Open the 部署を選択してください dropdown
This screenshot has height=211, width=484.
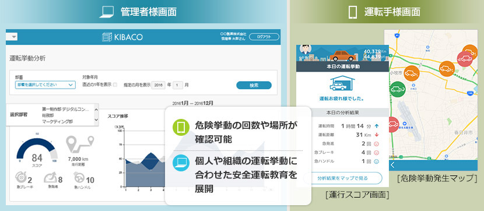tap(45, 85)
